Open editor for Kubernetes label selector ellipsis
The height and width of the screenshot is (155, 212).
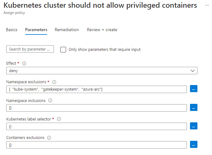pos(194,126)
